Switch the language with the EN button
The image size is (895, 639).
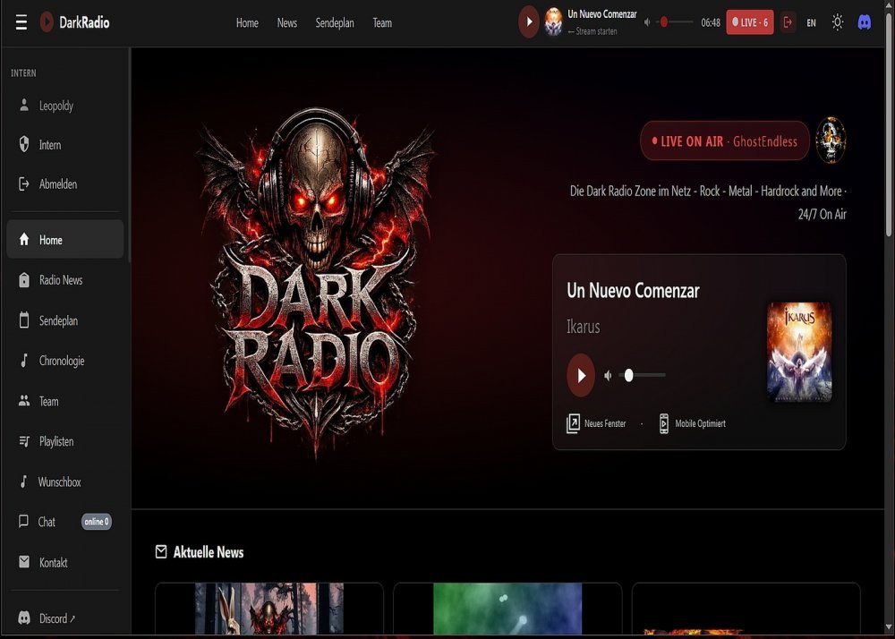click(x=811, y=23)
